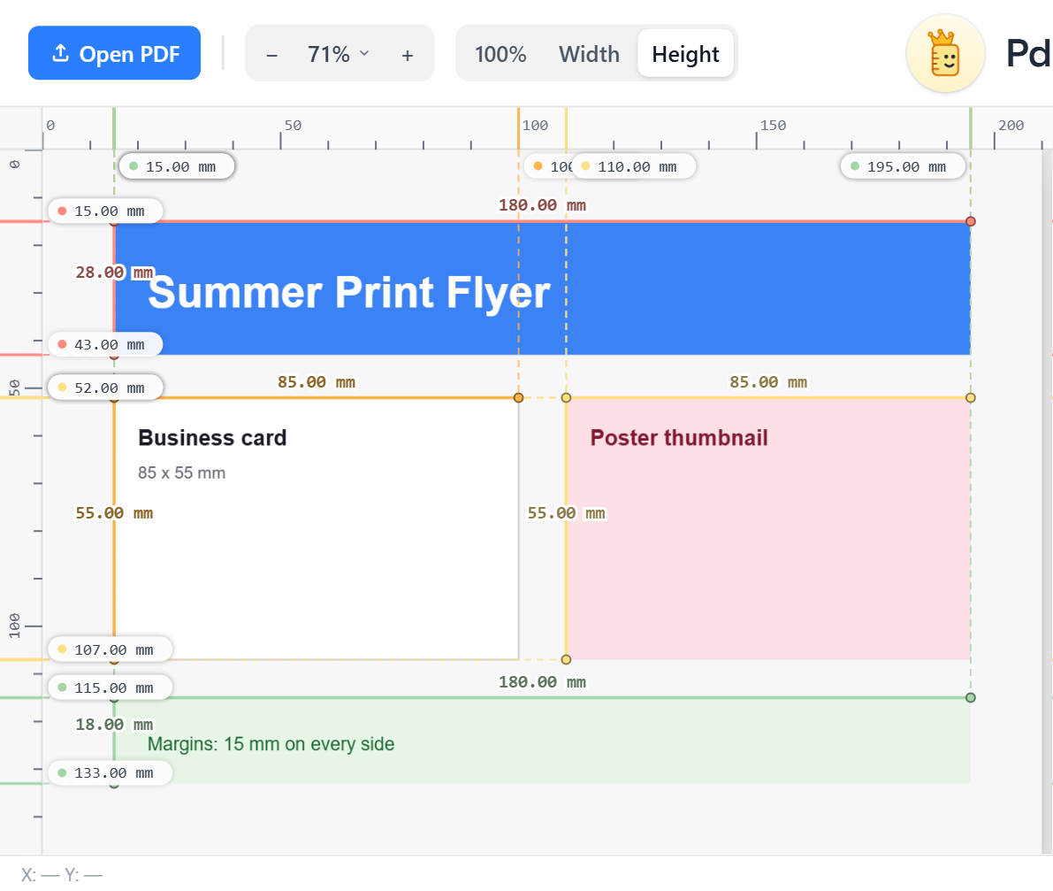1053x891 pixels.
Task: Click the yellow handle at poster thumbnail's bottom-left corner
Action: tap(566, 660)
